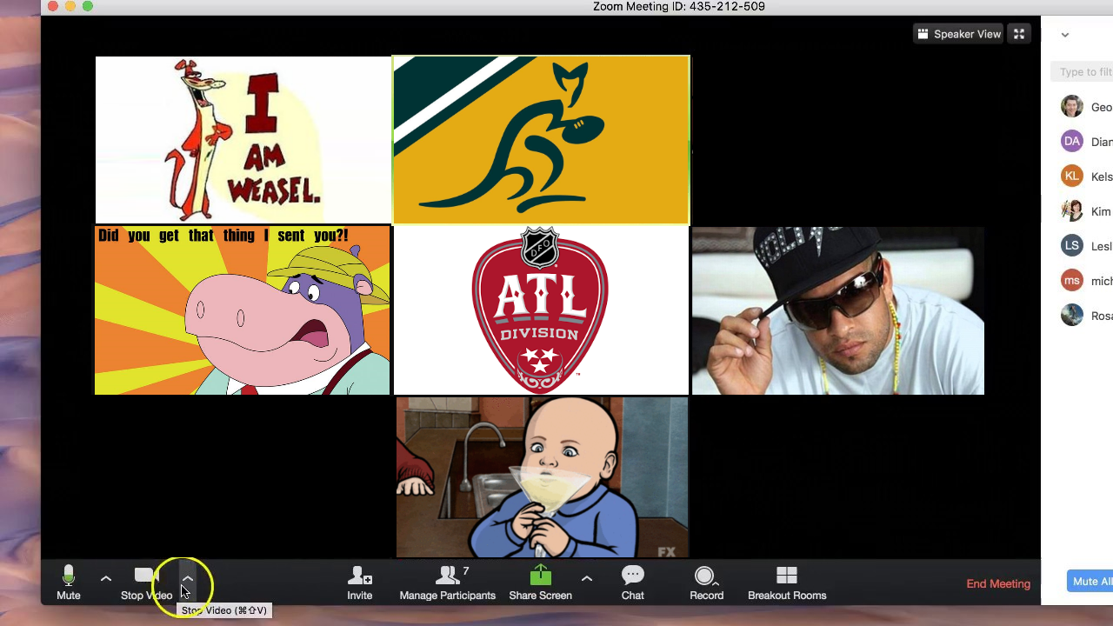Start recording the meeting
The width and height of the screenshot is (1113, 626).
coord(705,583)
